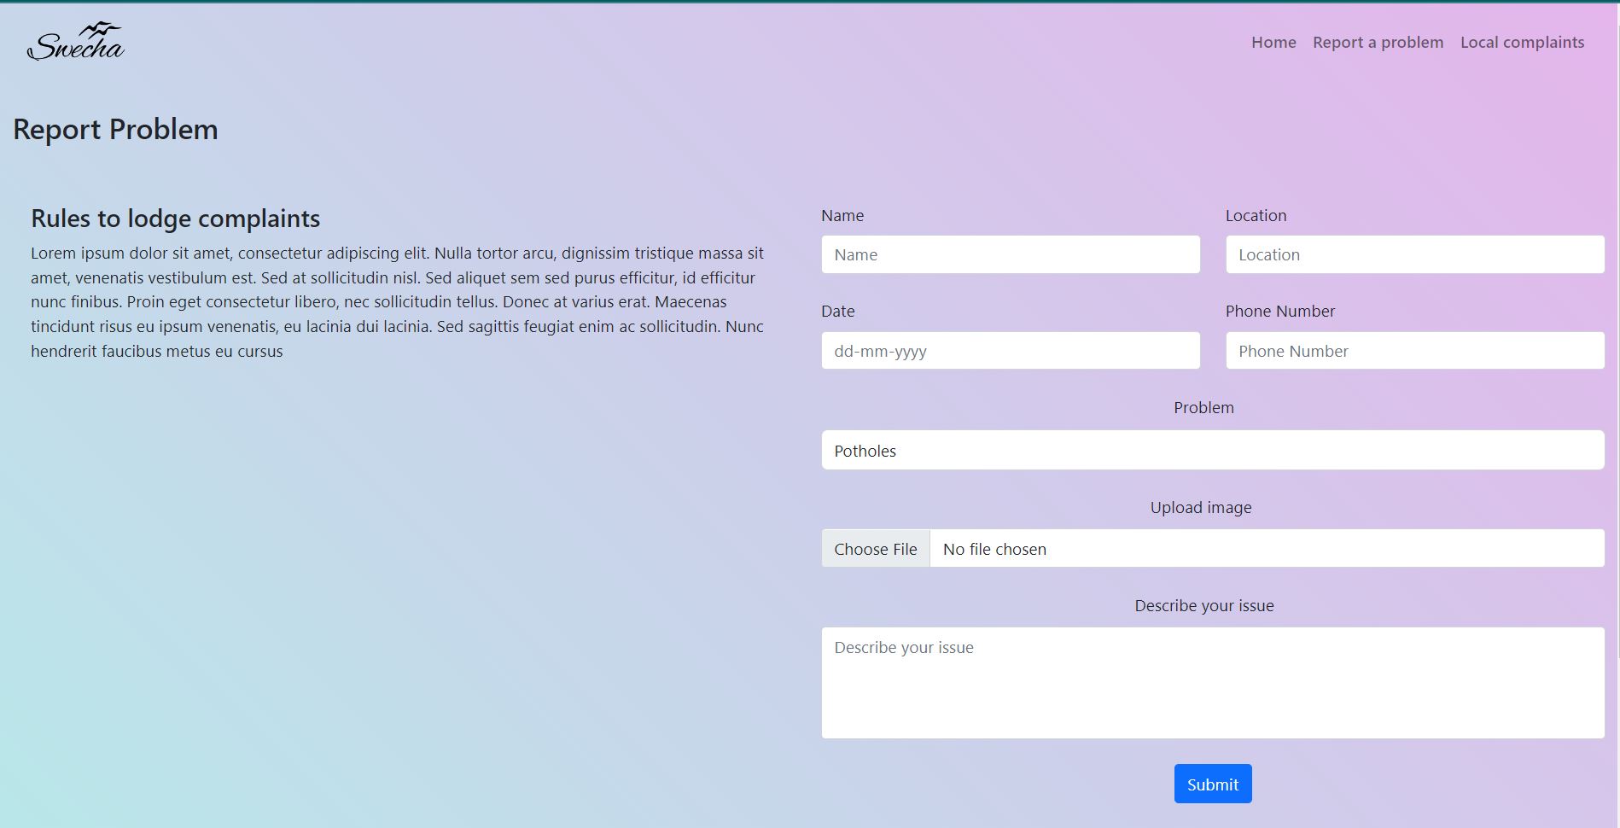Open Local complaints nav link
Screen dimensions: 1620x828
click(1522, 42)
